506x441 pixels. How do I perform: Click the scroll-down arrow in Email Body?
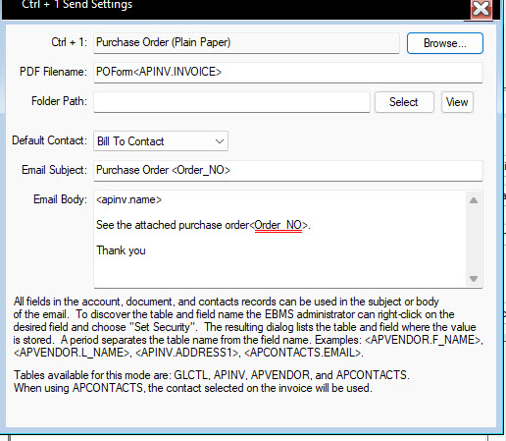point(474,279)
